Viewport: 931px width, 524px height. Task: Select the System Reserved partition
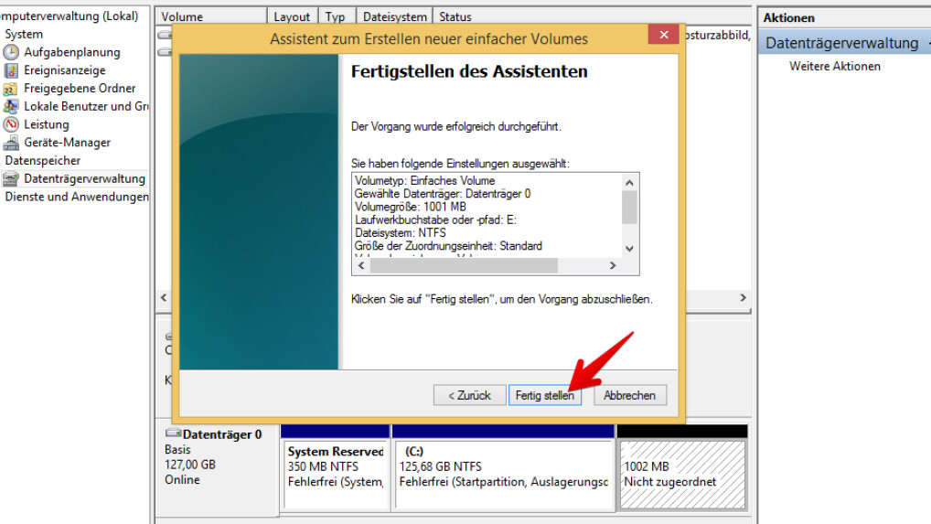tap(336, 475)
